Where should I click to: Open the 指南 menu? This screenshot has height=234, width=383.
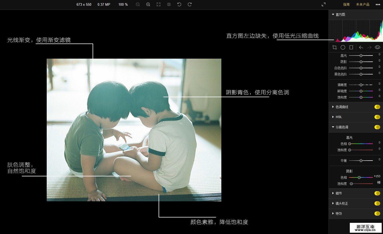click(x=346, y=4)
